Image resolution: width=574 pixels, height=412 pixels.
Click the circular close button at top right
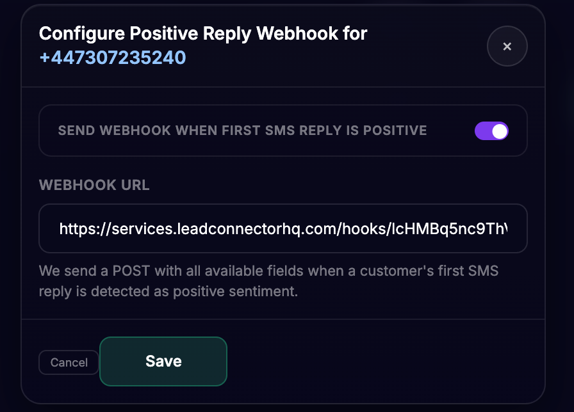(507, 46)
